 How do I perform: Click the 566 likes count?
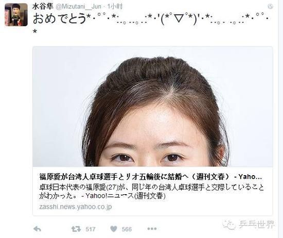point(127,229)
